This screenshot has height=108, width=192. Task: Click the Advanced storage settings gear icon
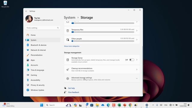(67, 79)
